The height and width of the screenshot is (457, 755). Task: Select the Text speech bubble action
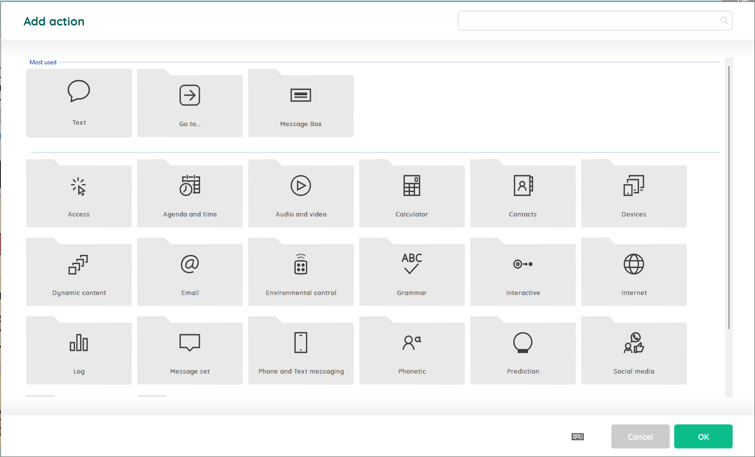(x=79, y=103)
